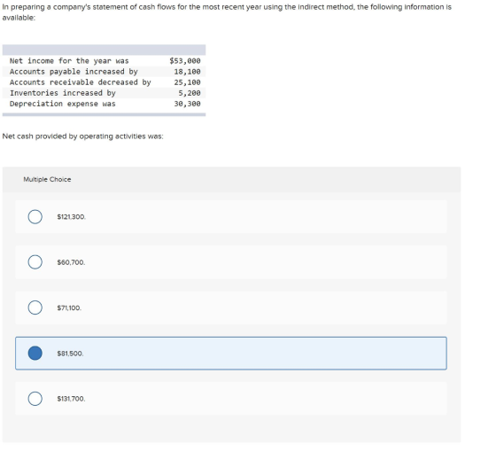
Task: Click the Accounts payable increased by row
Action: [x=105, y=72]
